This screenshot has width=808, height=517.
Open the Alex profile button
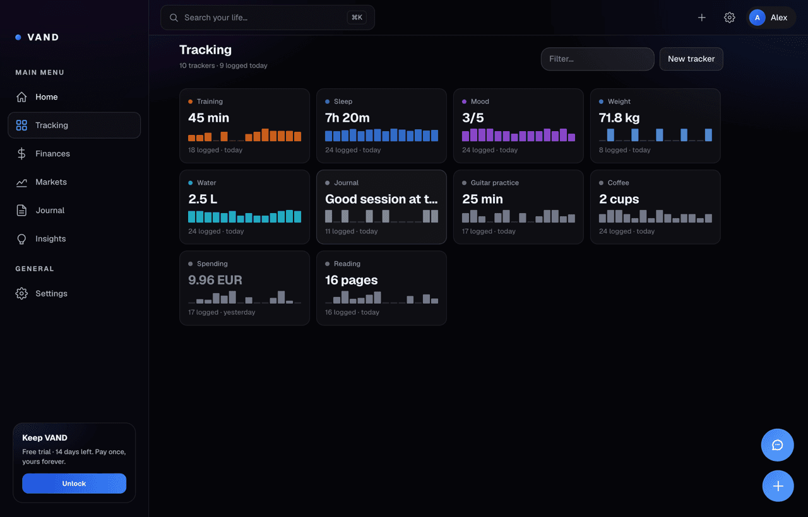click(x=771, y=18)
